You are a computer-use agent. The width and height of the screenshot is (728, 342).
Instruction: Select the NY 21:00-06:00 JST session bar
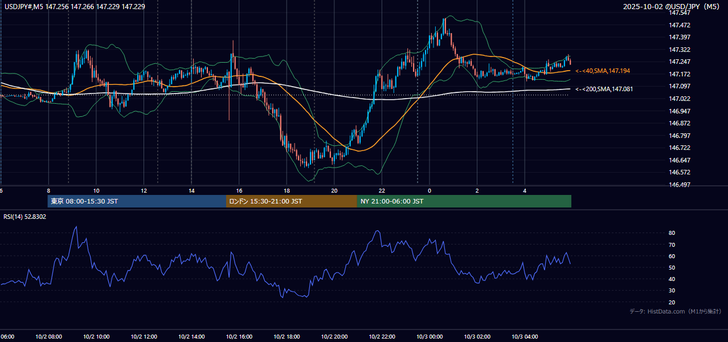(x=464, y=201)
